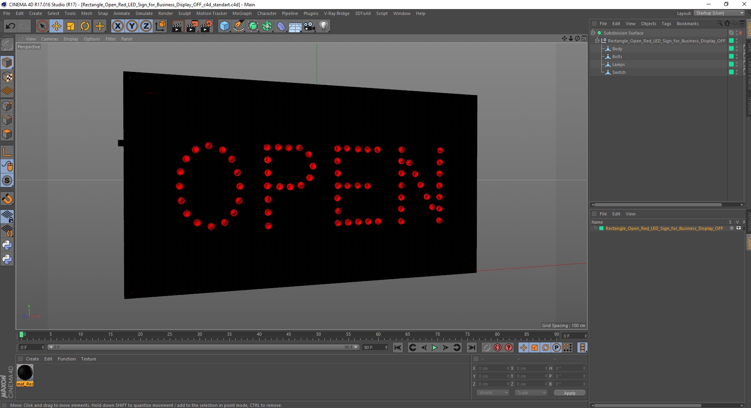Add a Cube primitive object
Screen dimensions: 751x408
(224, 26)
